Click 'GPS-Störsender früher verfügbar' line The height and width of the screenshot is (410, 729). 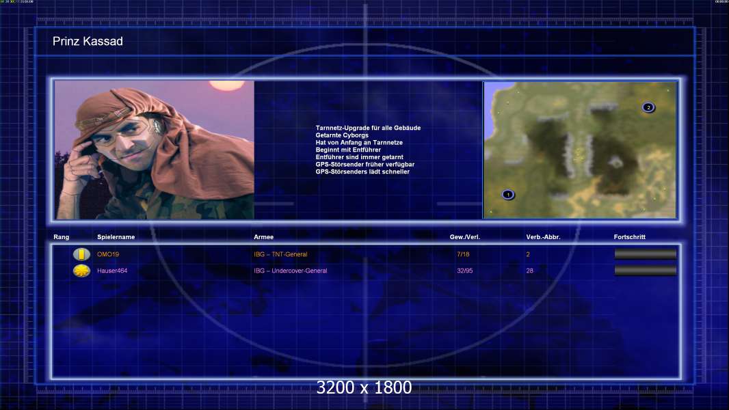pos(365,165)
